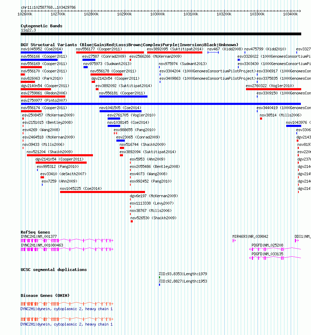Click PDGFD|NM_033135 gene label
The image size is (311, 335).
(x=267, y=254)
